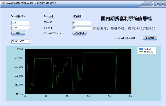Open the 访问官网 website button
Viewport: 166px width, 106px height.
80,33
